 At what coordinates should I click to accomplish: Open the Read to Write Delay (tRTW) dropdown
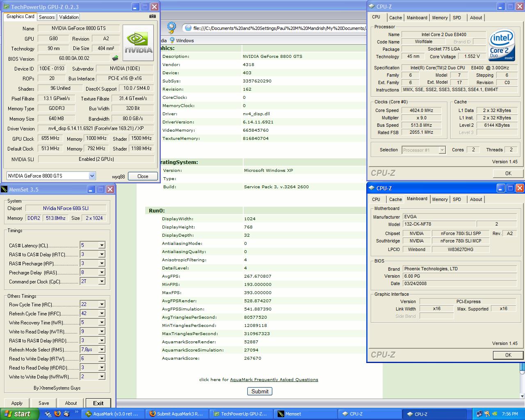click(102, 358)
